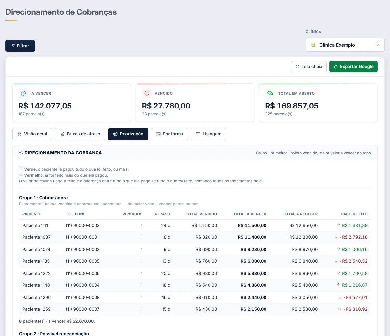Select the Paciente 1259 row name
Viewport: 390px width, 336px height.
point(37,309)
